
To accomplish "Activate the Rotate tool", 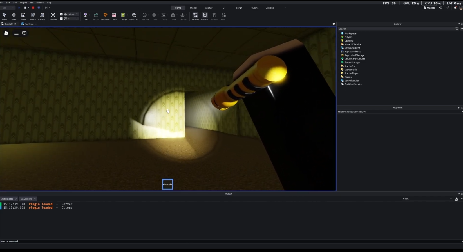I will [x=33, y=16].
